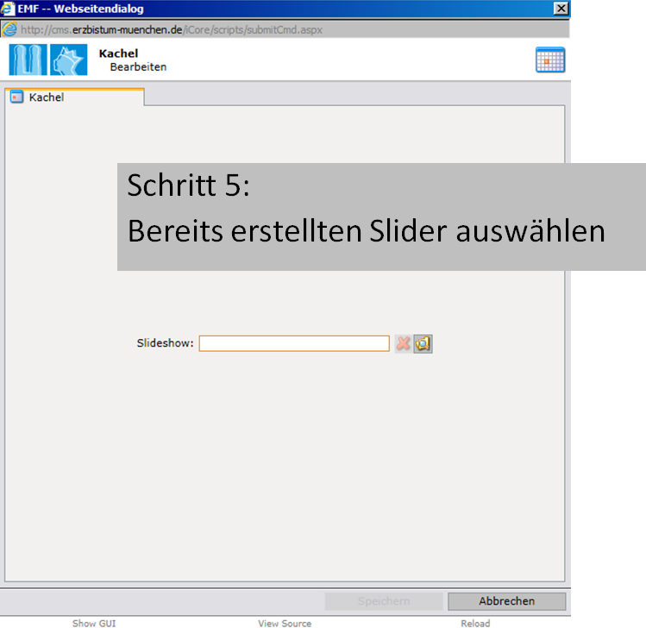This screenshot has width=646, height=628.
Task: Click the twin church towers logo
Action: pyautogui.click(x=28, y=60)
